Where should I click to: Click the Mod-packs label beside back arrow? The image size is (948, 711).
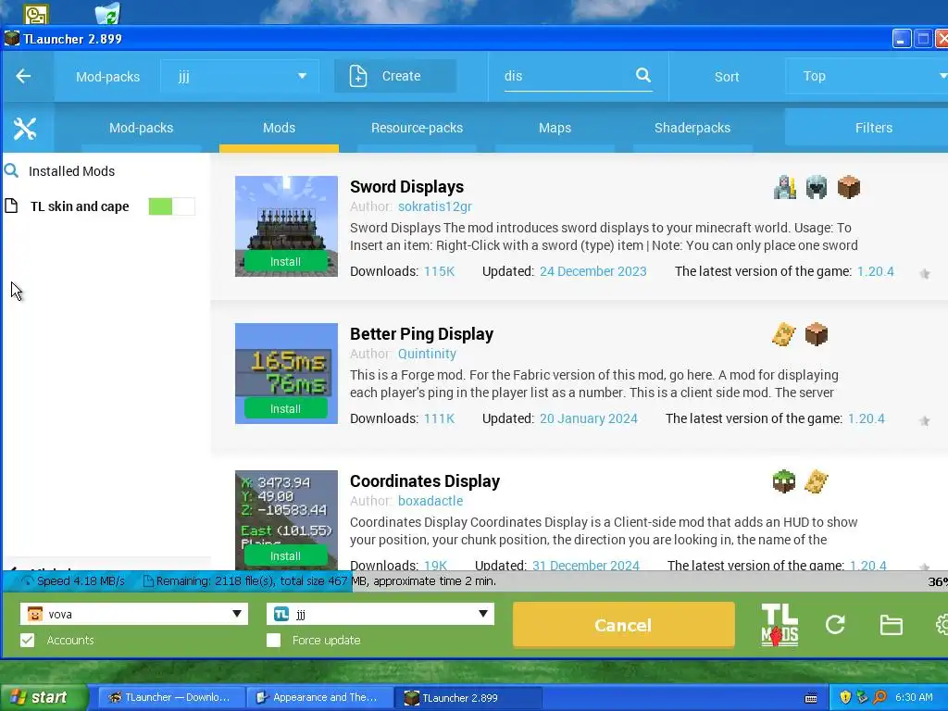click(x=107, y=77)
